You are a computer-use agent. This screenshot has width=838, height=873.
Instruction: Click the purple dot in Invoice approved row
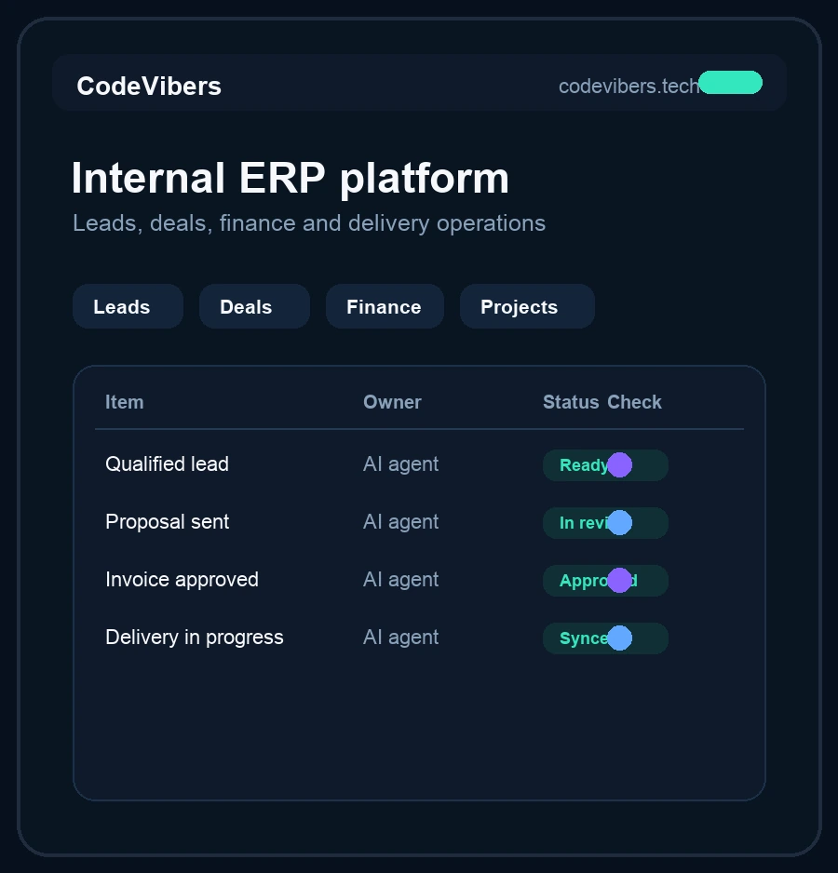pyautogui.click(x=619, y=581)
